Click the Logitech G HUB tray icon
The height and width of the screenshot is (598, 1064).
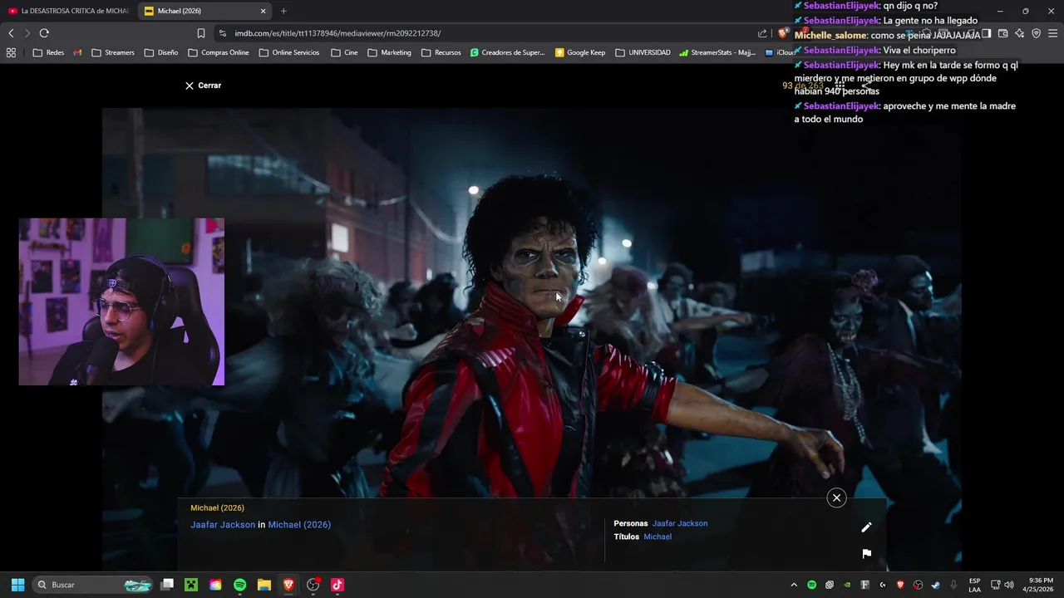click(x=883, y=585)
